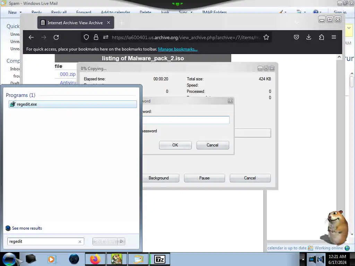This screenshot has height=266, width=355.
Task: Click the copy progress bar
Action: [253, 133]
